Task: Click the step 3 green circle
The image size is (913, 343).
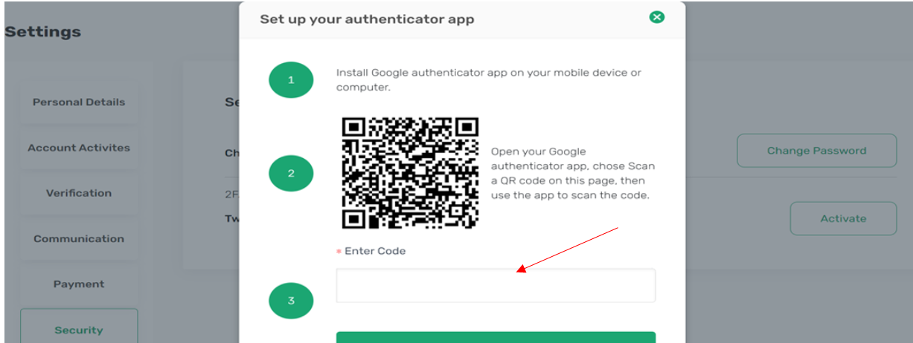Action: point(291,301)
